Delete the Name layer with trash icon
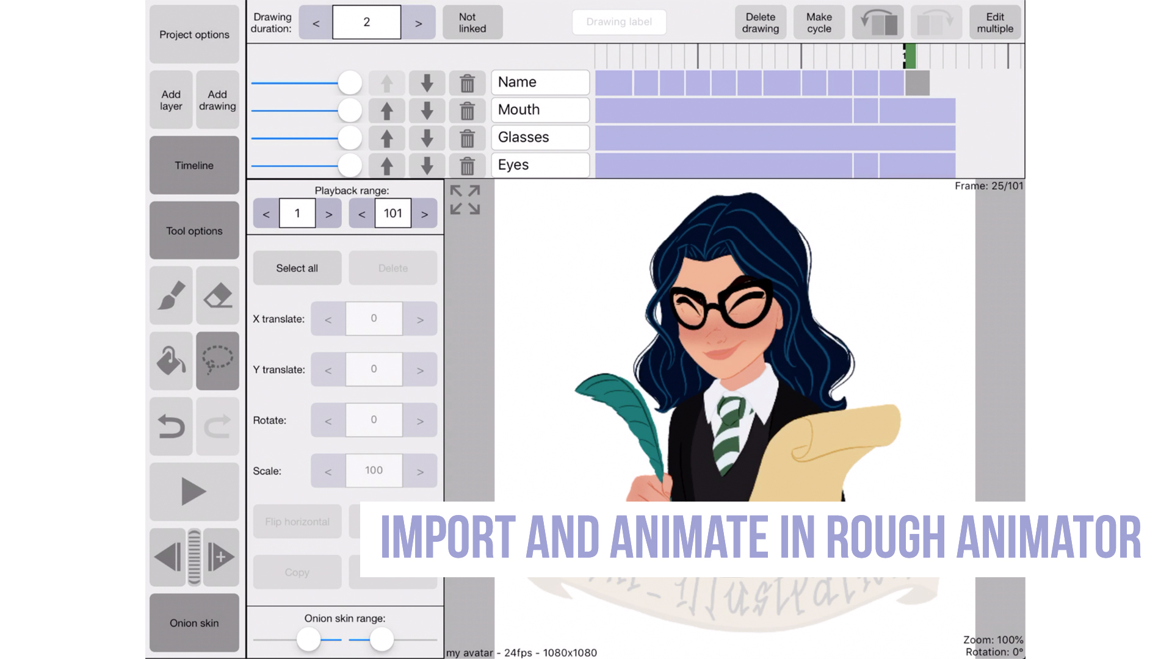1172x659 pixels. 467,83
